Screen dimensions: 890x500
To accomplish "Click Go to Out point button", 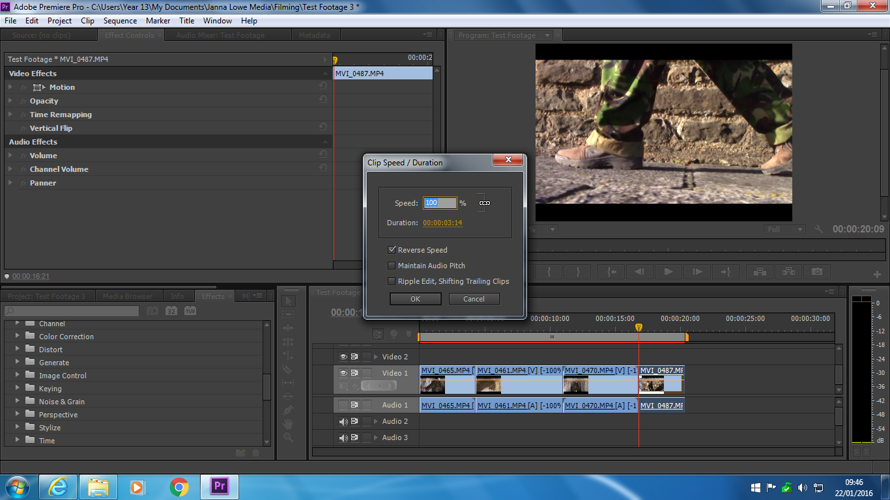I will [726, 271].
